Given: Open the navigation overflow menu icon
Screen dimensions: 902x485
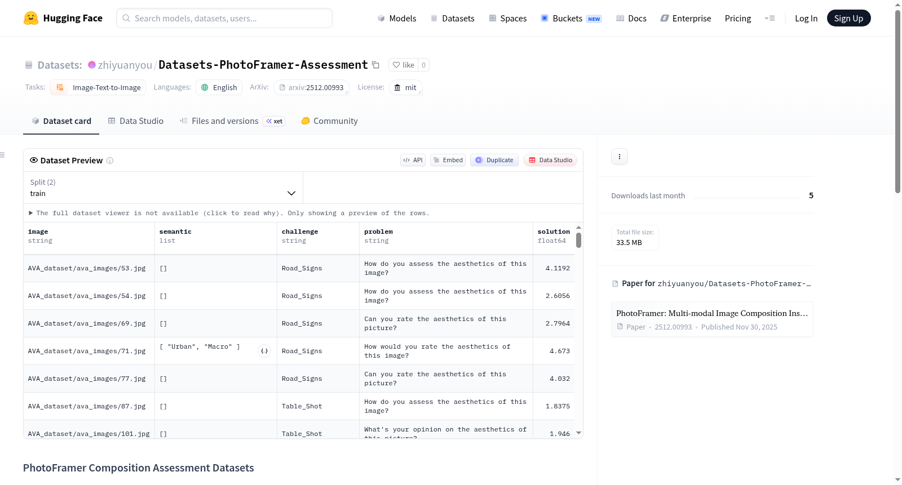Looking at the screenshot, I should (x=770, y=19).
